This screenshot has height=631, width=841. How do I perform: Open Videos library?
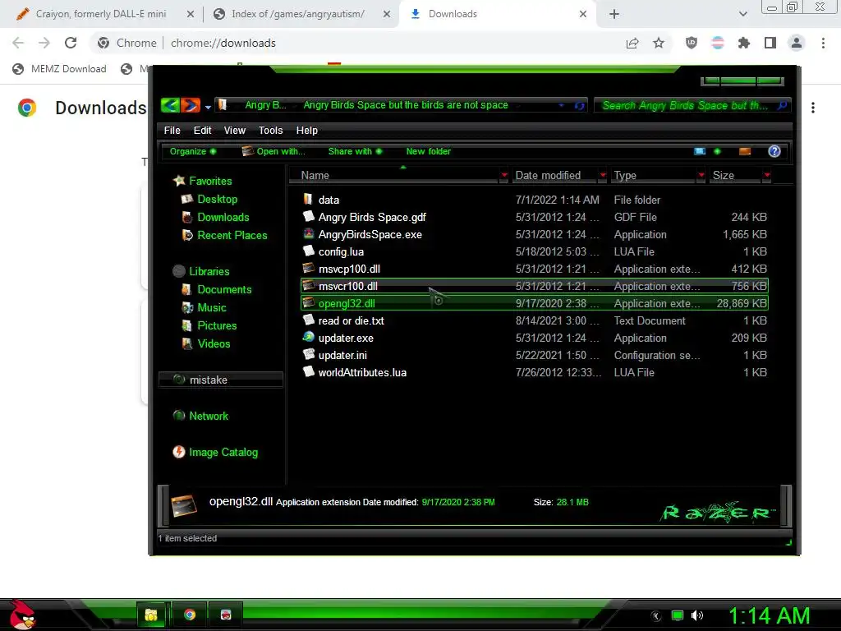tap(214, 344)
